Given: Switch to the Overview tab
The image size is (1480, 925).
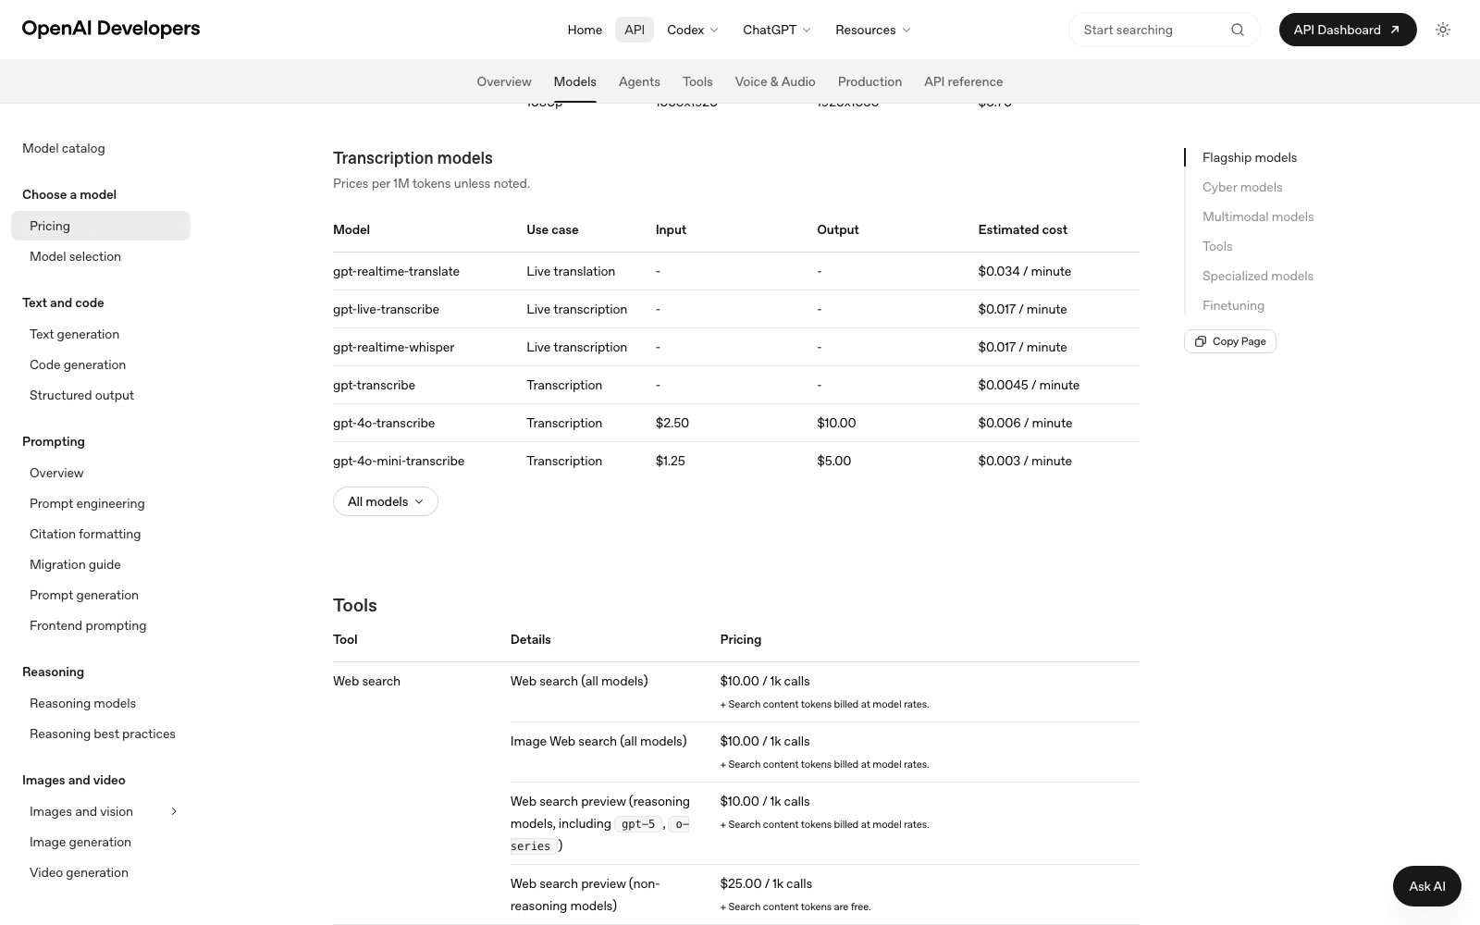Looking at the screenshot, I should pos(504,81).
